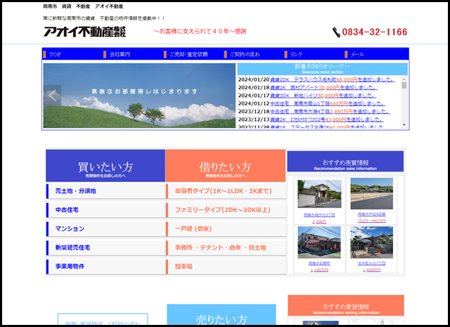
Task: Click the 1,100万円 price link
Action: 319,270
